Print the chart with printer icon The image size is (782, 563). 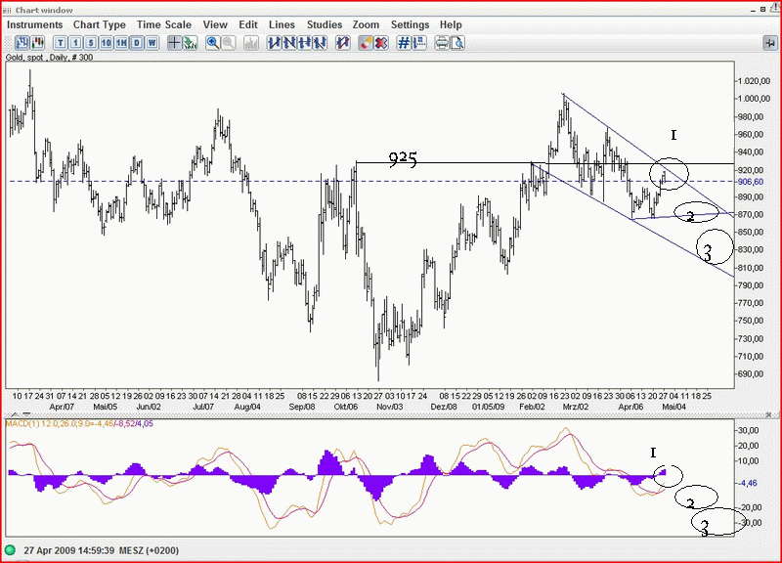pos(442,43)
